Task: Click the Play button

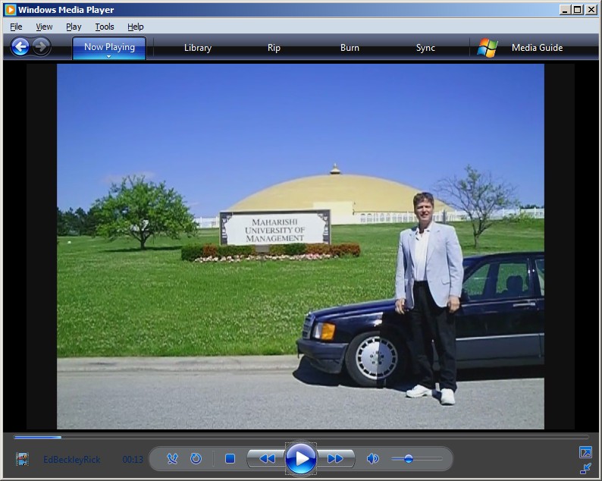Action: coord(301,459)
